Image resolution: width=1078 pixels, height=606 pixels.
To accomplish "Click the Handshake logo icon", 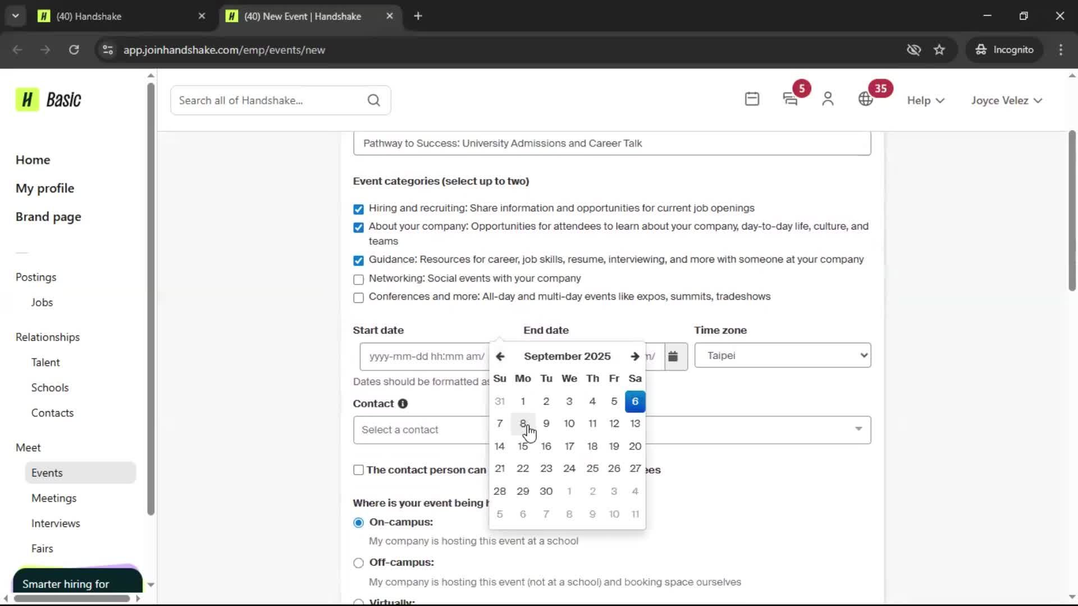I will (x=27, y=100).
